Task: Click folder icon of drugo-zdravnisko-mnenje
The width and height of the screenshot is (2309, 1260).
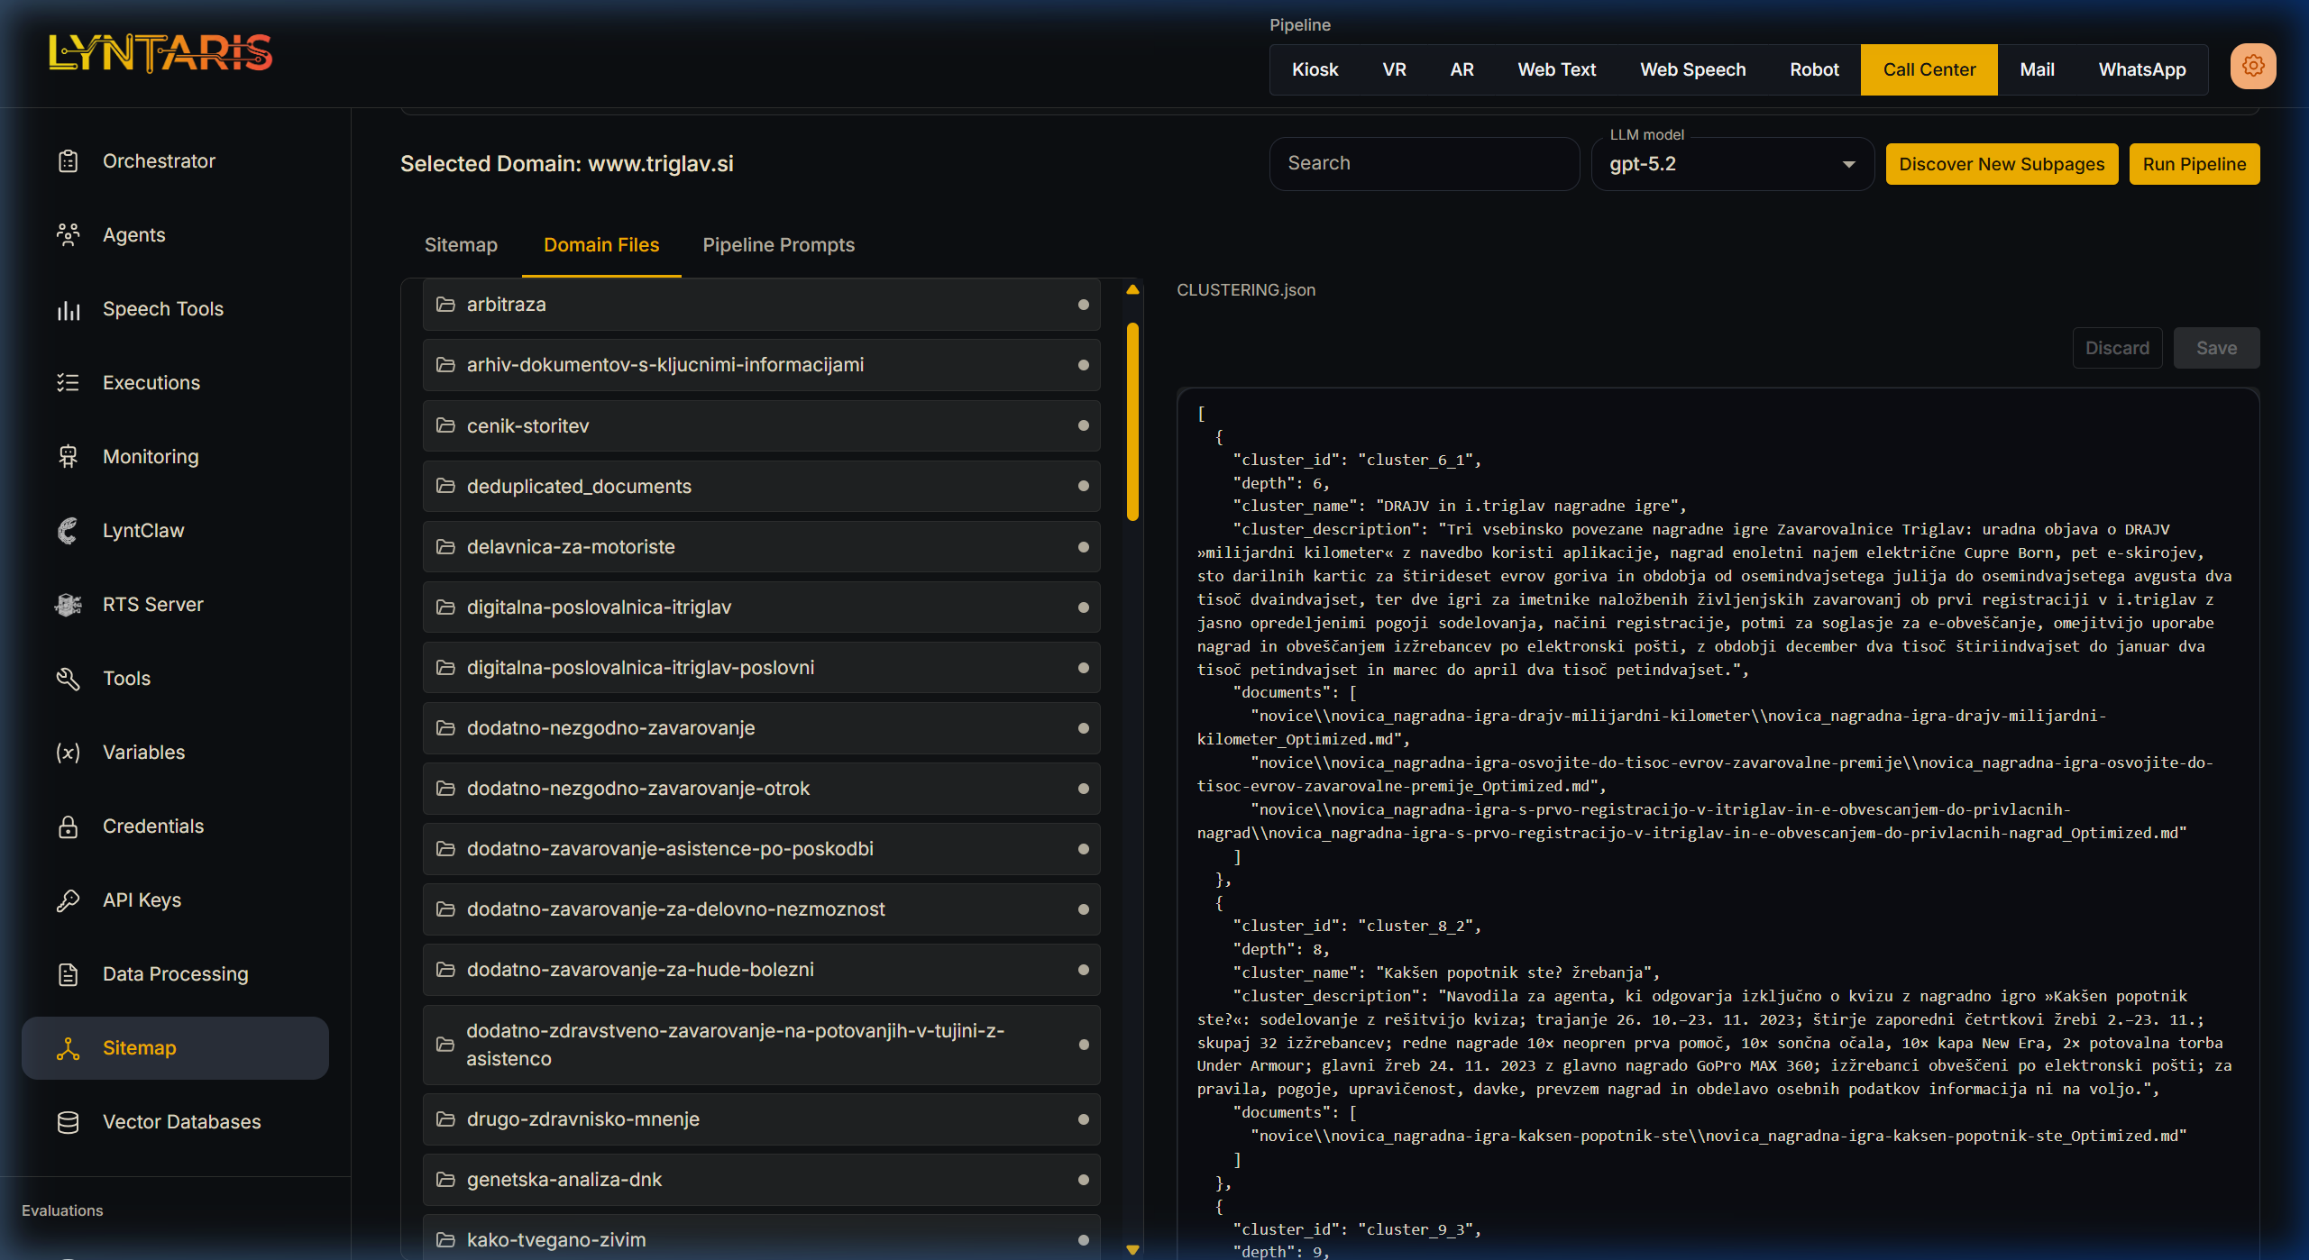Action: tap(445, 1119)
